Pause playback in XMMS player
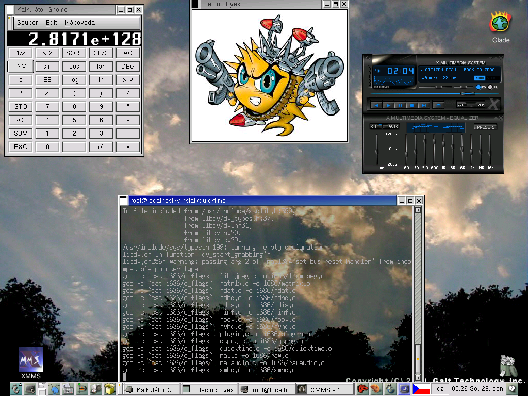The height and width of the screenshot is (396, 528). (400, 105)
